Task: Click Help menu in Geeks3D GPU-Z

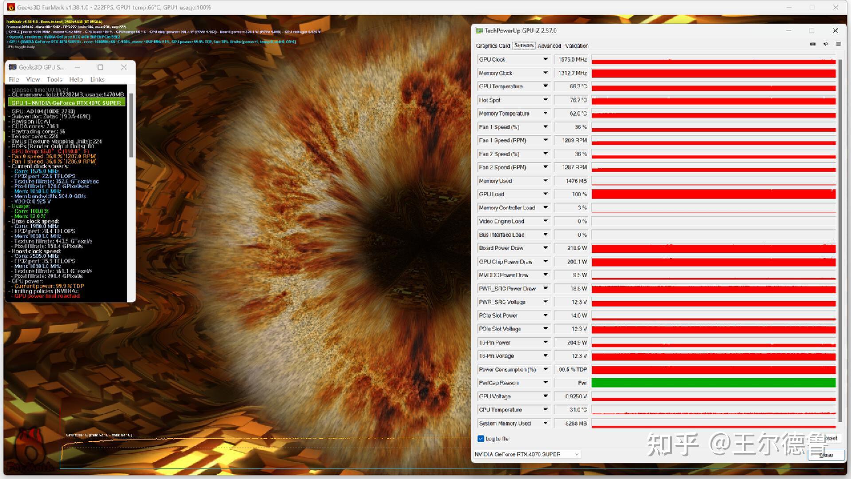Action: coord(75,79)
